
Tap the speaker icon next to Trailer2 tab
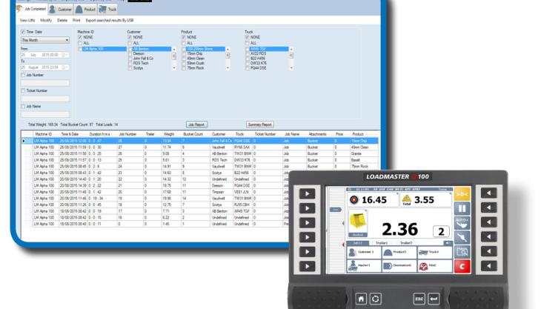[448, 243]
